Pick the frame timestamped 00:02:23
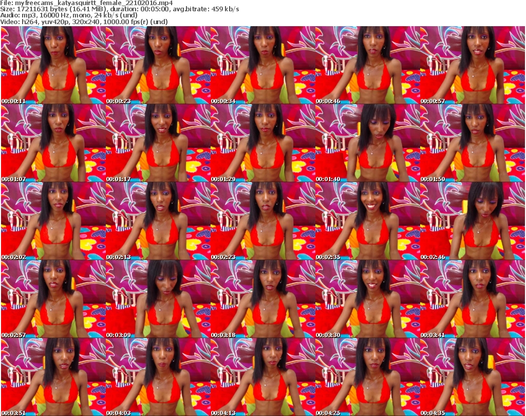Image resolution: width=526 pixels, height=416 pixels. click(x=262, y=221)
